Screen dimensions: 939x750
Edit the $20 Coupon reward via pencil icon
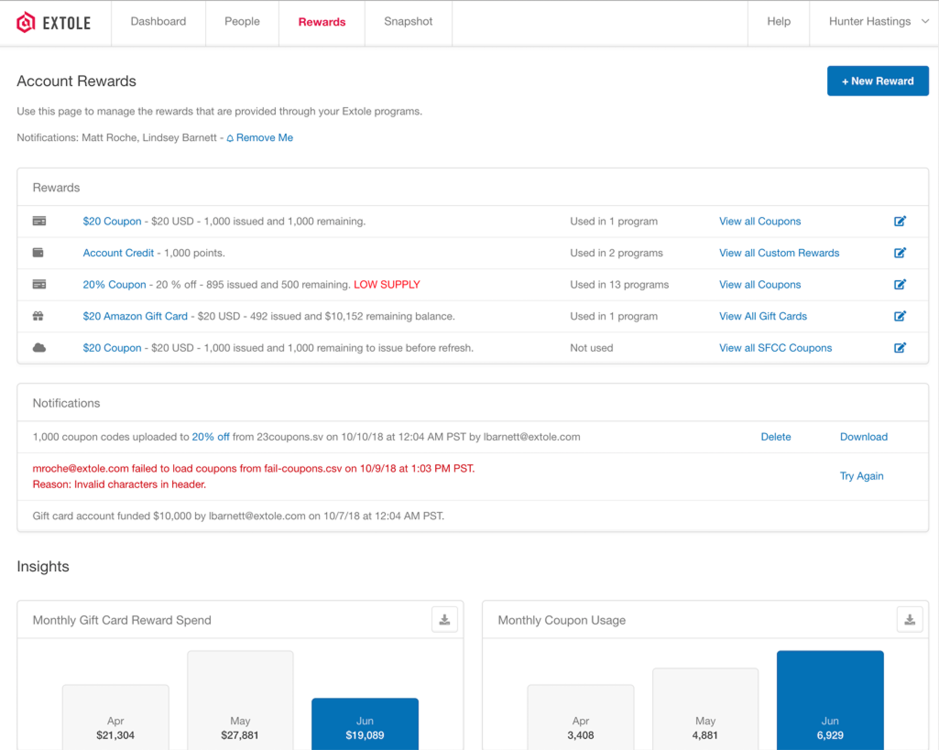[x=900, y=221]
